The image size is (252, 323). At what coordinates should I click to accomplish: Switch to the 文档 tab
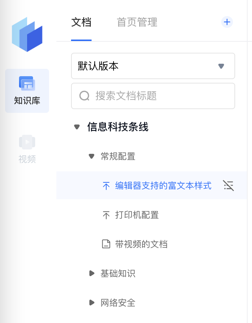[81, 22]
